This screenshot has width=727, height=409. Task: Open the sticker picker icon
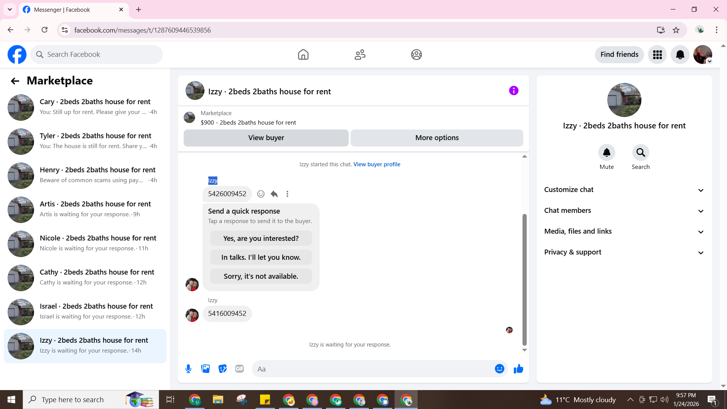(x=223, y=369)
